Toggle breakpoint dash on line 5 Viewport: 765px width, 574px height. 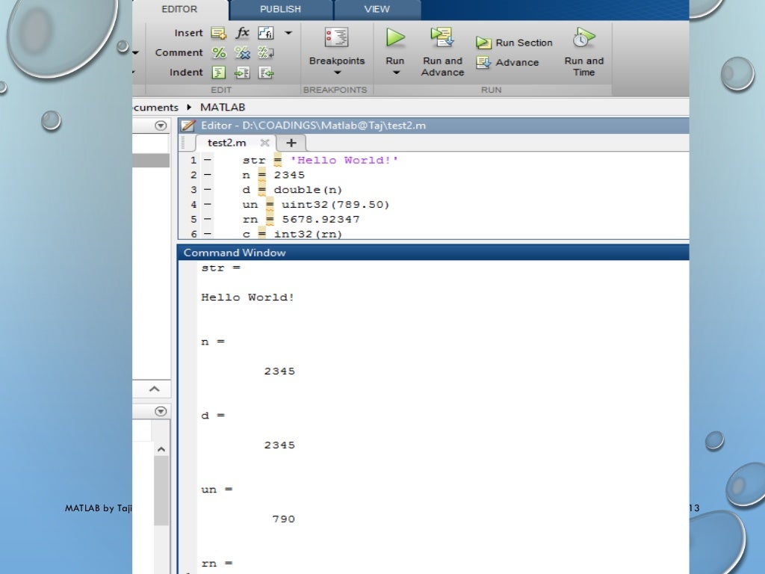(207, 220)
